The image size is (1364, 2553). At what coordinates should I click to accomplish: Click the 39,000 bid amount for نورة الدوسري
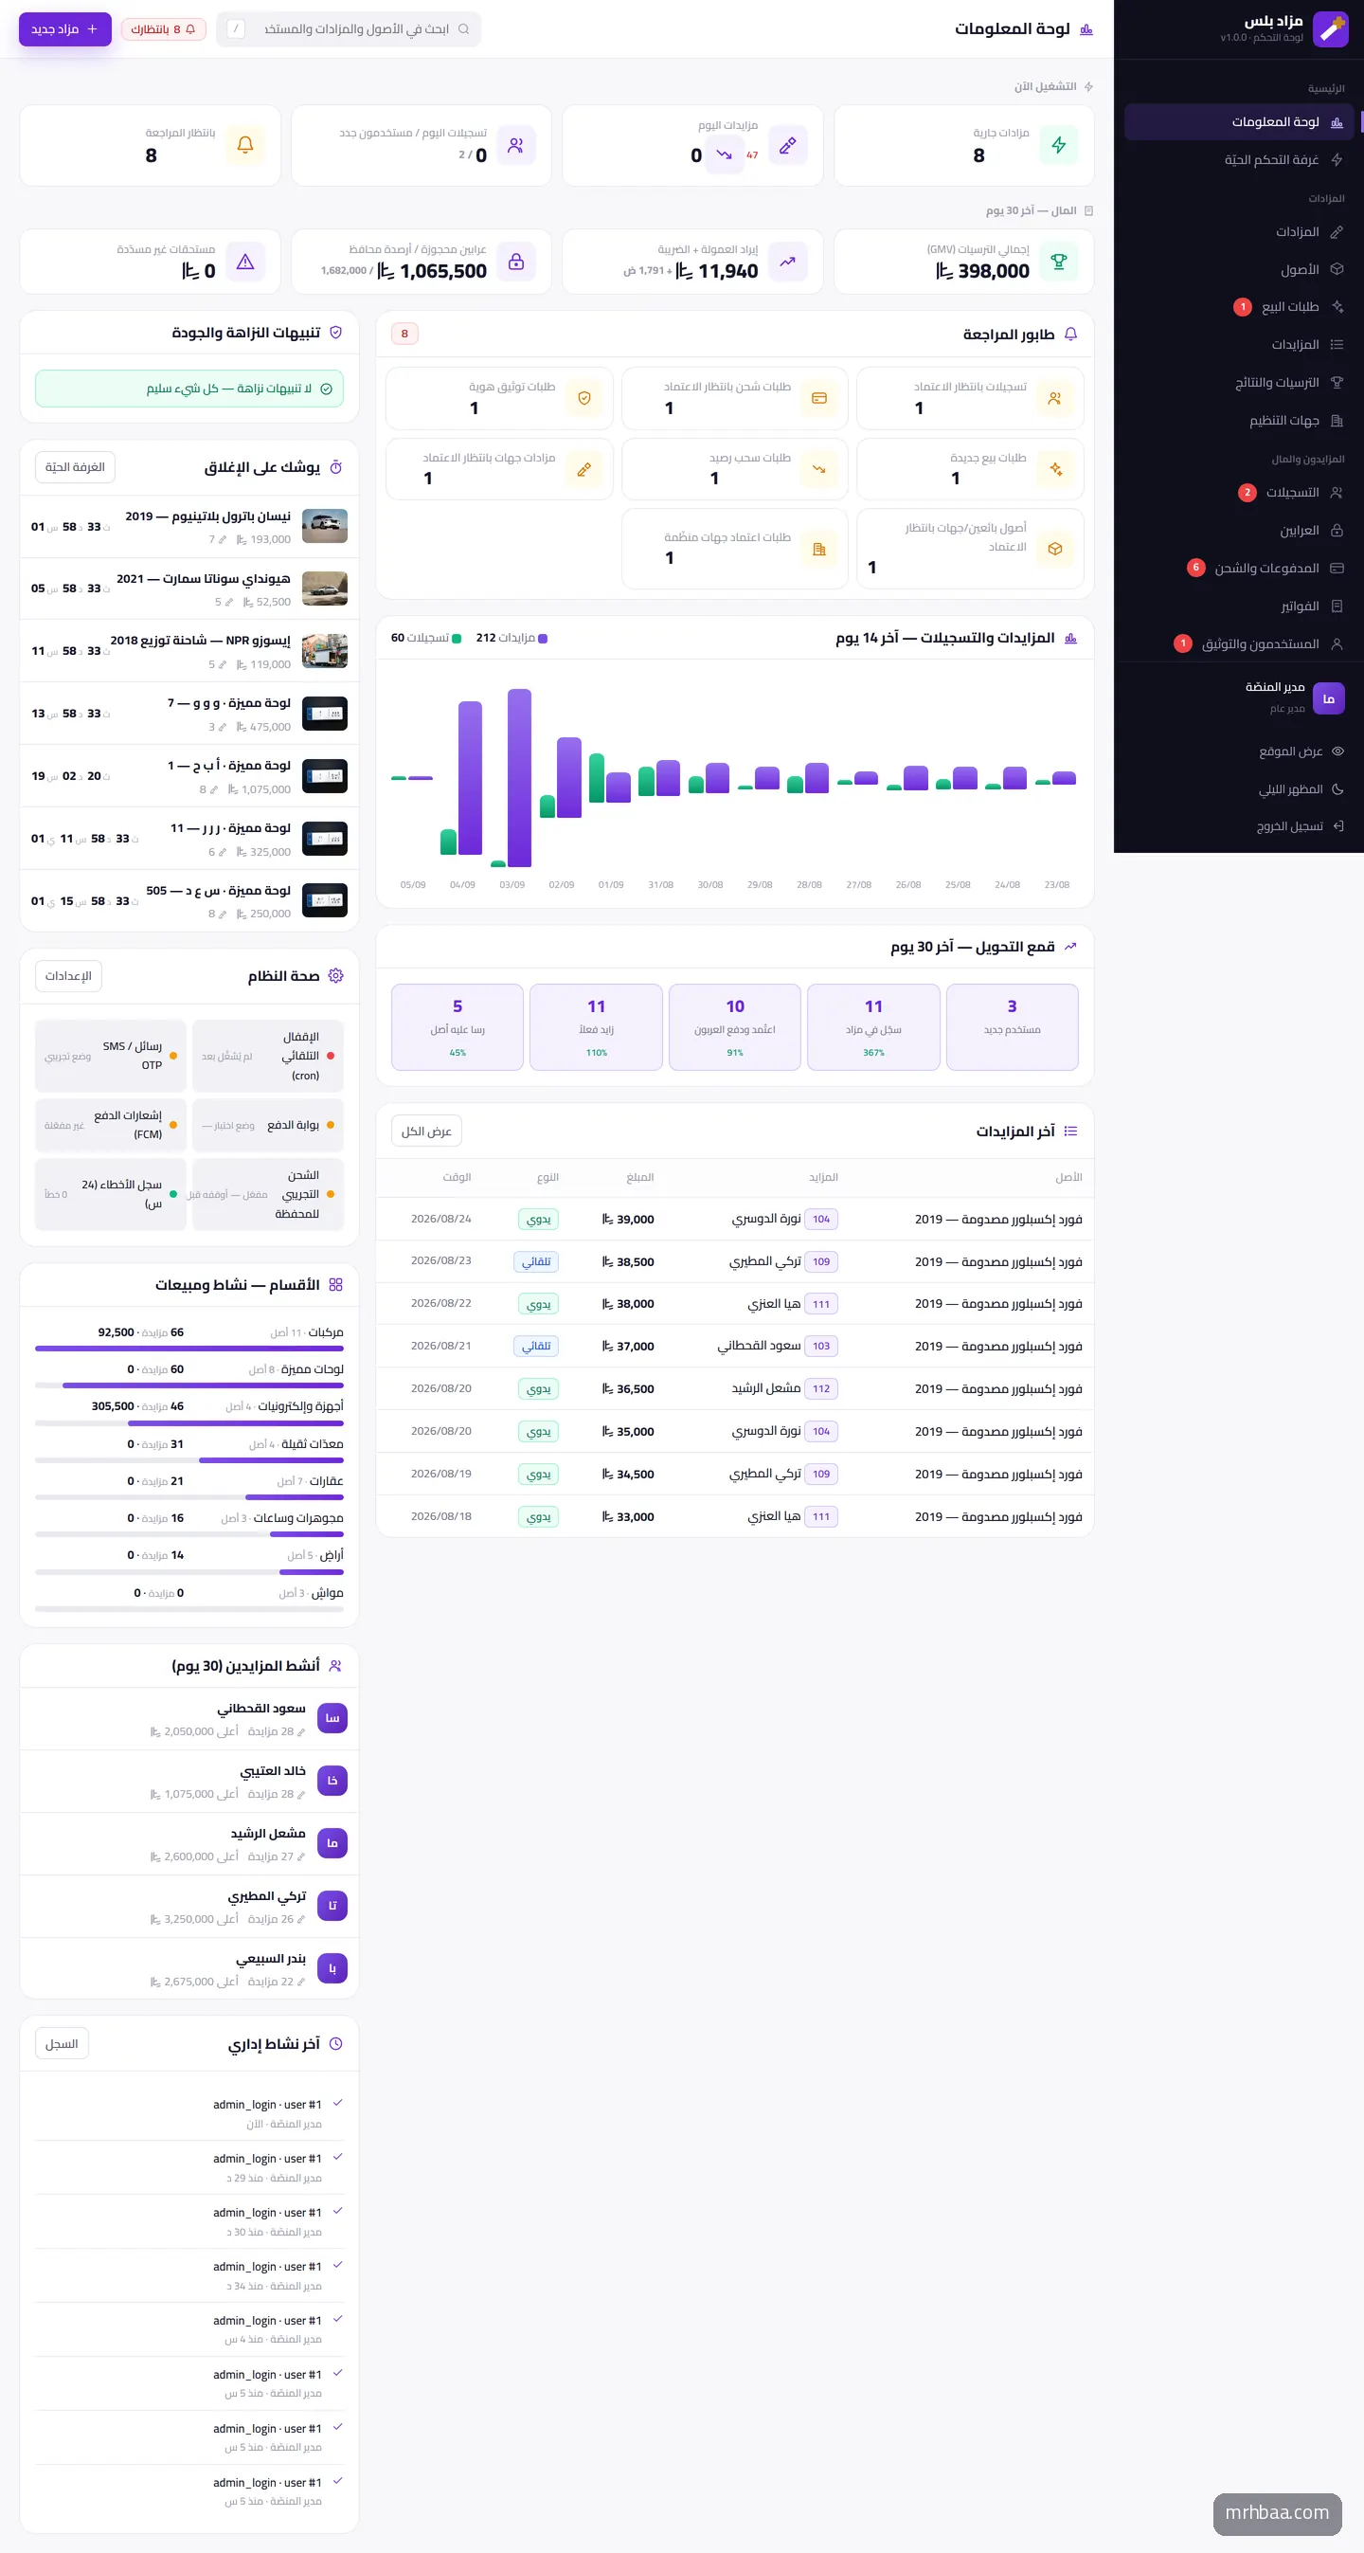(628, 1219)
